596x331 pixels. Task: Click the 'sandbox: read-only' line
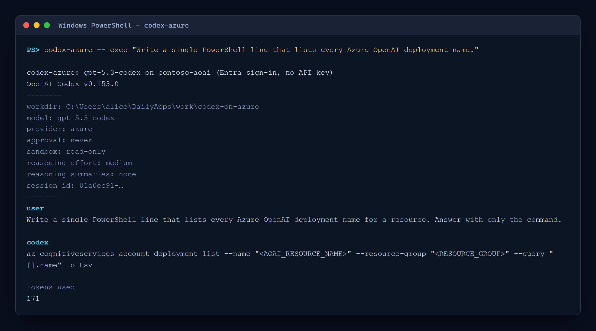pos(66,152)
